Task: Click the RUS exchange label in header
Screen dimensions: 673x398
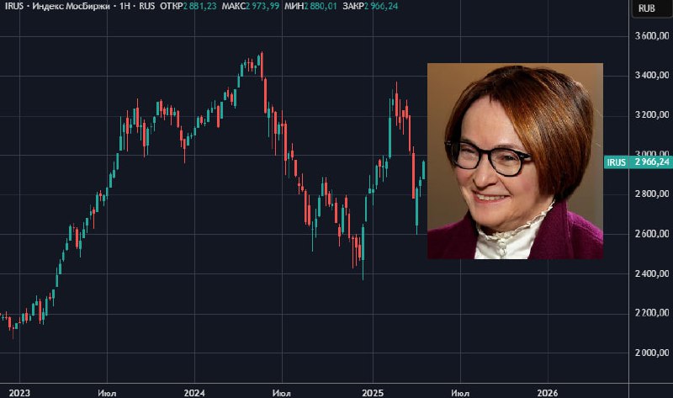Action: click(146, 7)
